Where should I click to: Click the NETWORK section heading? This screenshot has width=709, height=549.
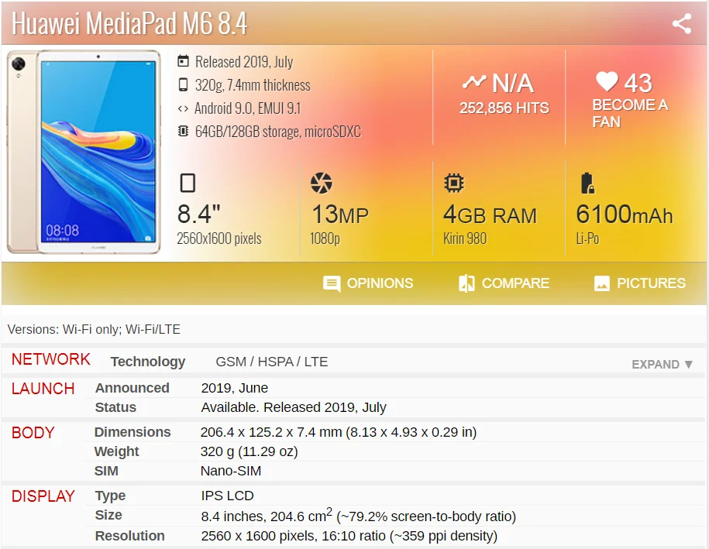[x=50, y=359]
